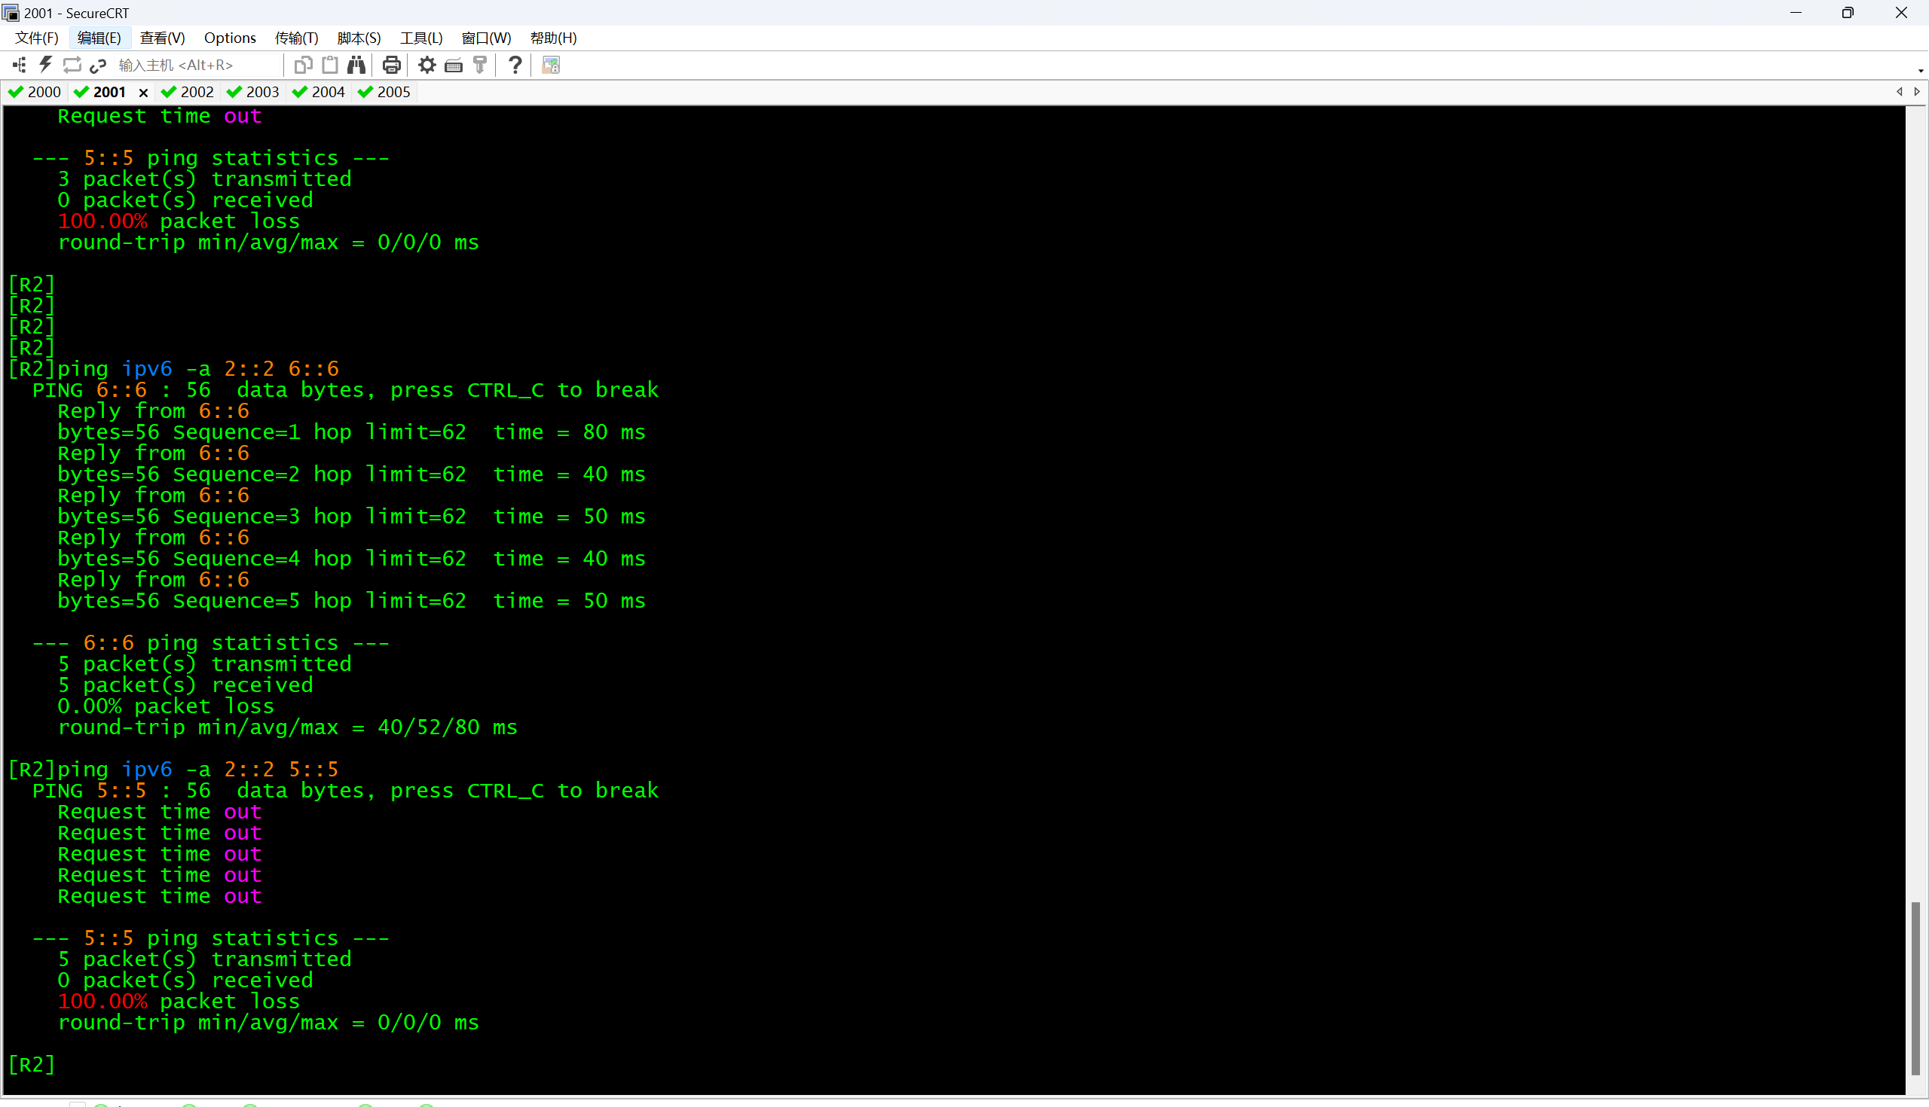The width and height of the screenshot is (1929, 1107).
Task: Open the toolbar overflow dropdown arrow
Action: pyautogui.click(x=1921, y=70)
